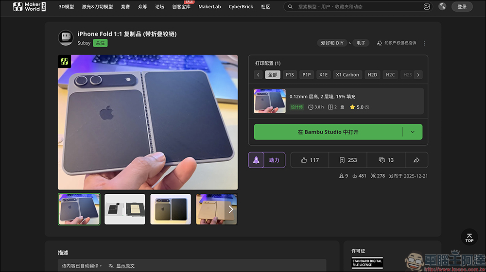Select the P1S printer filter
The height and width of the screenshot is (272, 486).
point(290,75)
